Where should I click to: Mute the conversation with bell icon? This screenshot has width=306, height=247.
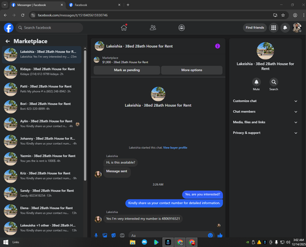point(256,82)
